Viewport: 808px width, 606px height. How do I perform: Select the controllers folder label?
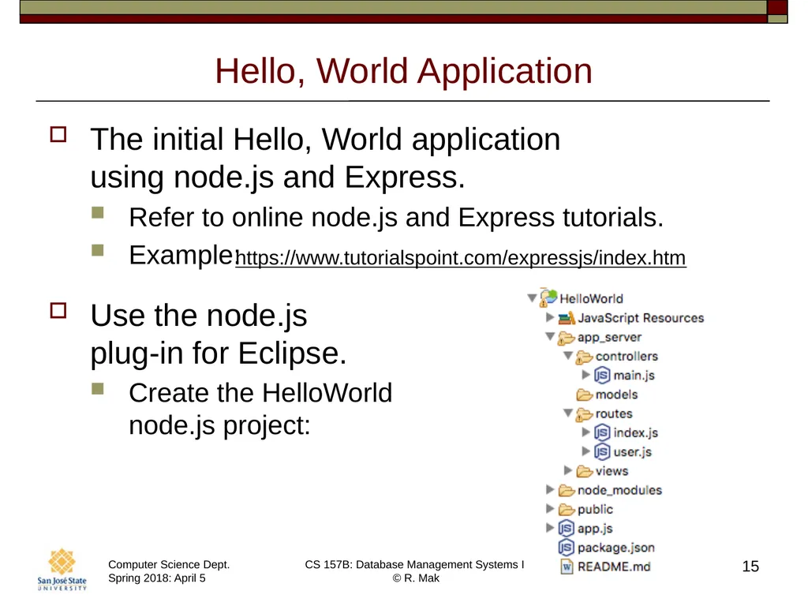pyautogui.click(x=627, y=356)
